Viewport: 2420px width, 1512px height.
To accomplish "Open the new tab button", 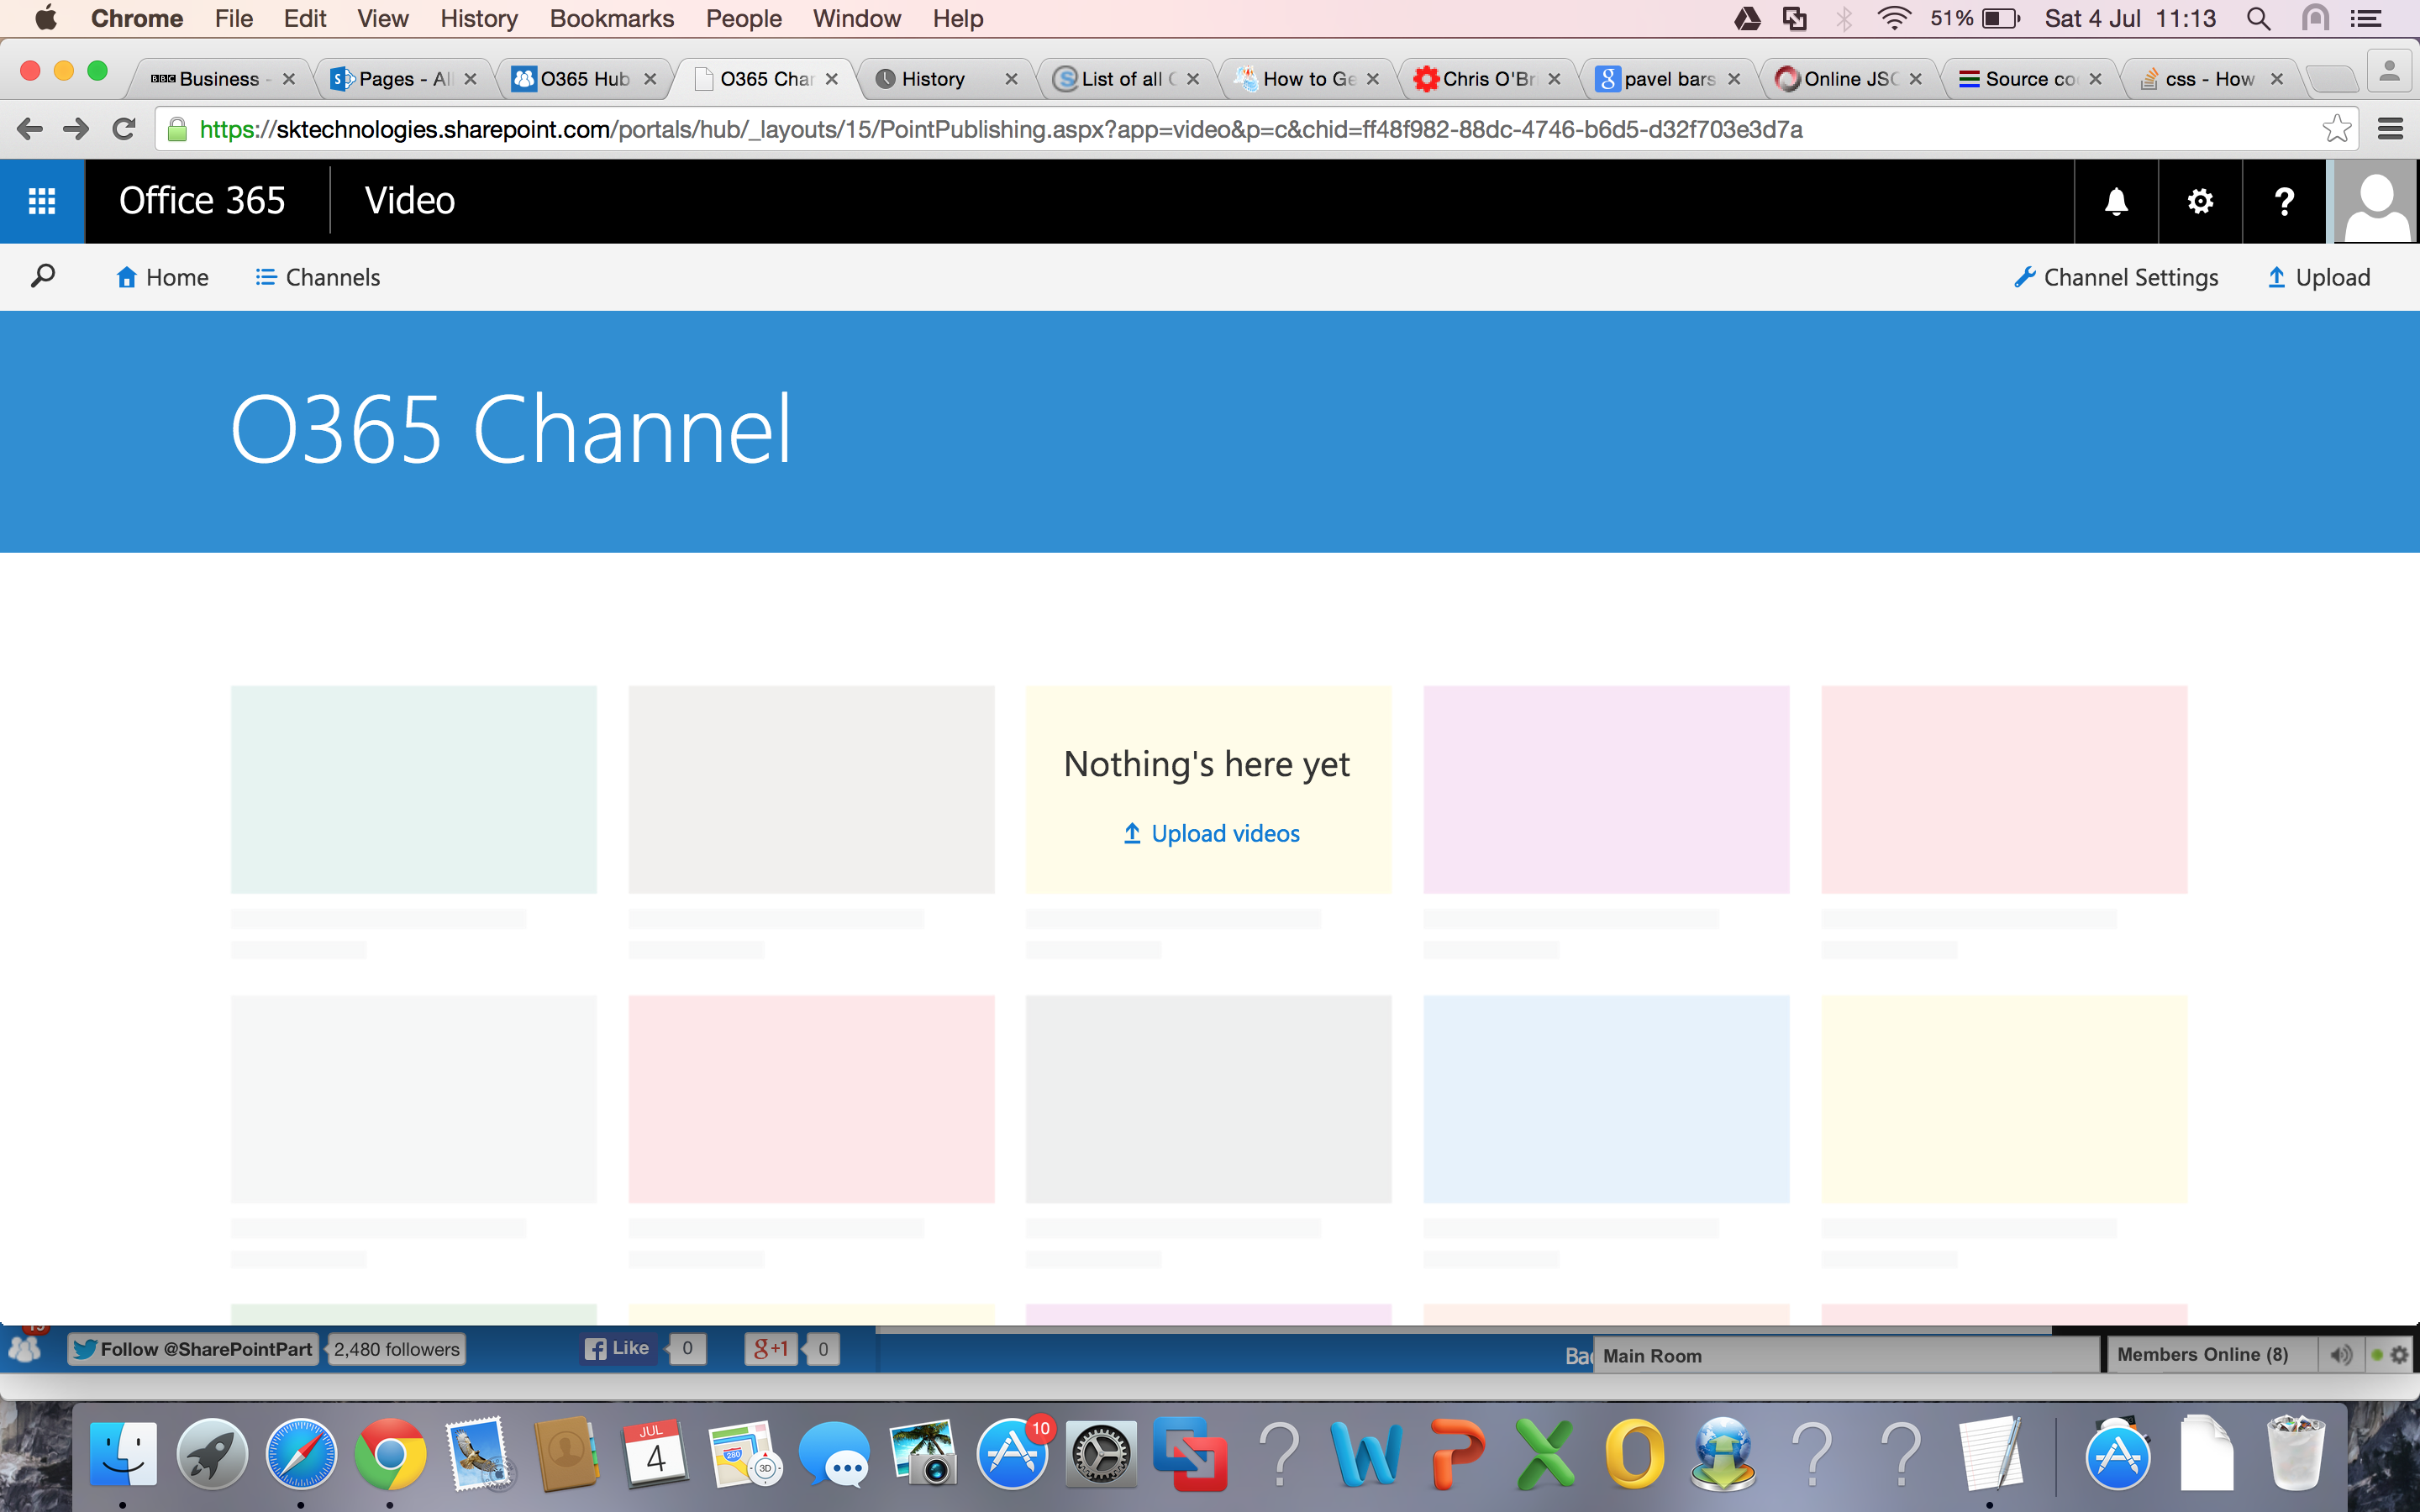I will [2332, 79].
